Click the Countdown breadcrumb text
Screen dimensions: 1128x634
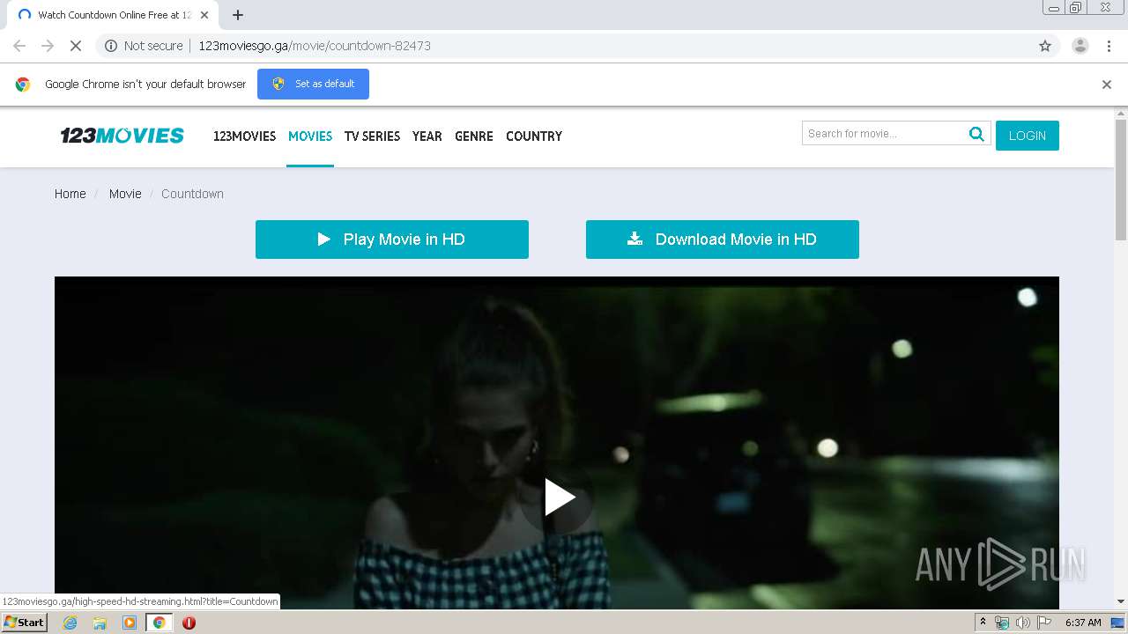(192, 194)
